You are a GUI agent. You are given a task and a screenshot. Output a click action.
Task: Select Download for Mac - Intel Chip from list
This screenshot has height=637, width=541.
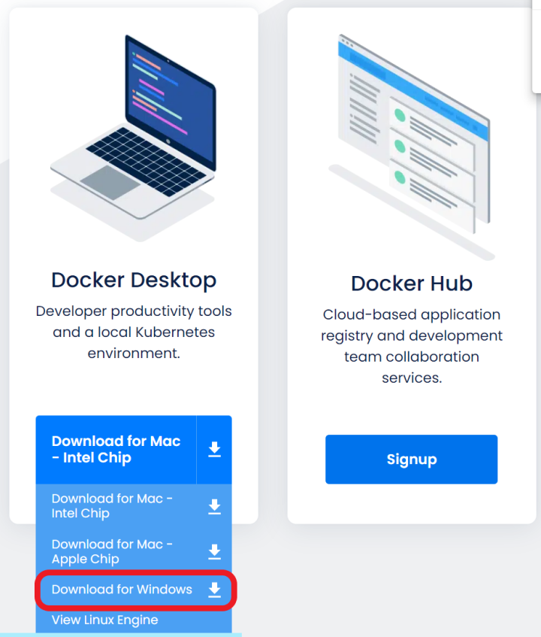pyautogui.click(x=113, y=507)
